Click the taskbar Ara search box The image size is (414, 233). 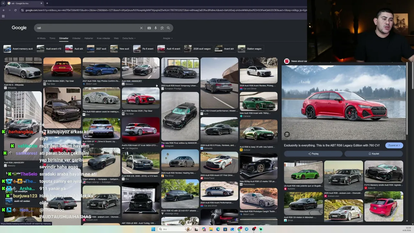point(175,229)
